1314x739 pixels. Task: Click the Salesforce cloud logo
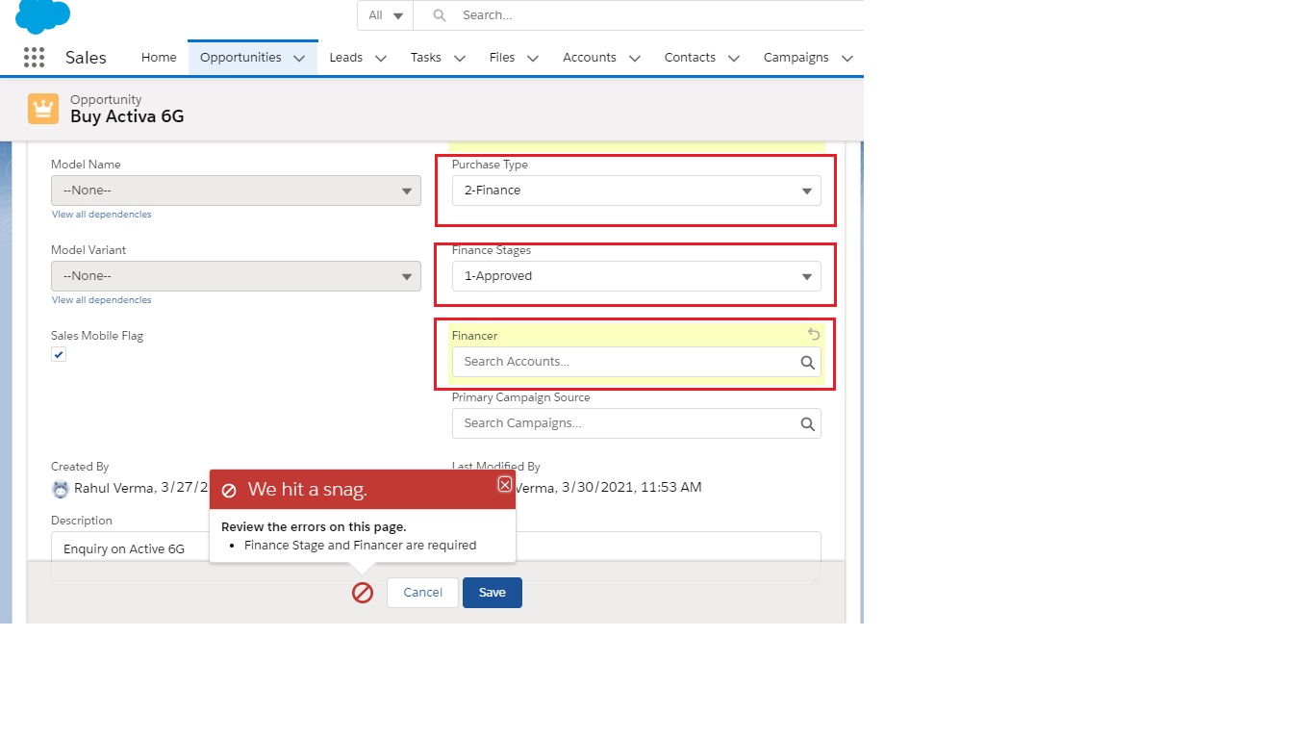(42, 15)
